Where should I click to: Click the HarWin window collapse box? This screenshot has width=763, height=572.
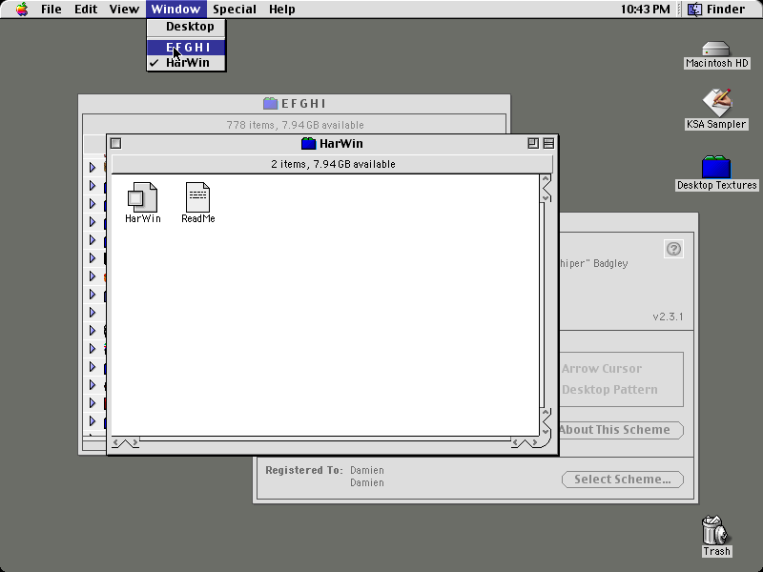[x=548, y=143]
